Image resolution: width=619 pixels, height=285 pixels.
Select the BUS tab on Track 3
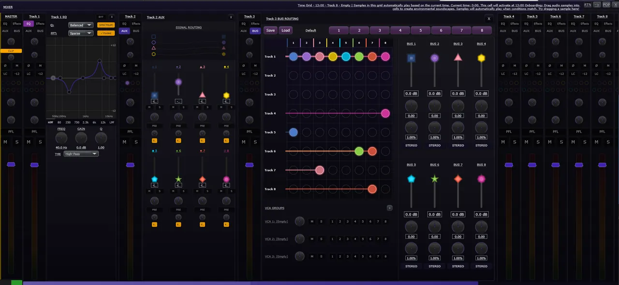255,31
